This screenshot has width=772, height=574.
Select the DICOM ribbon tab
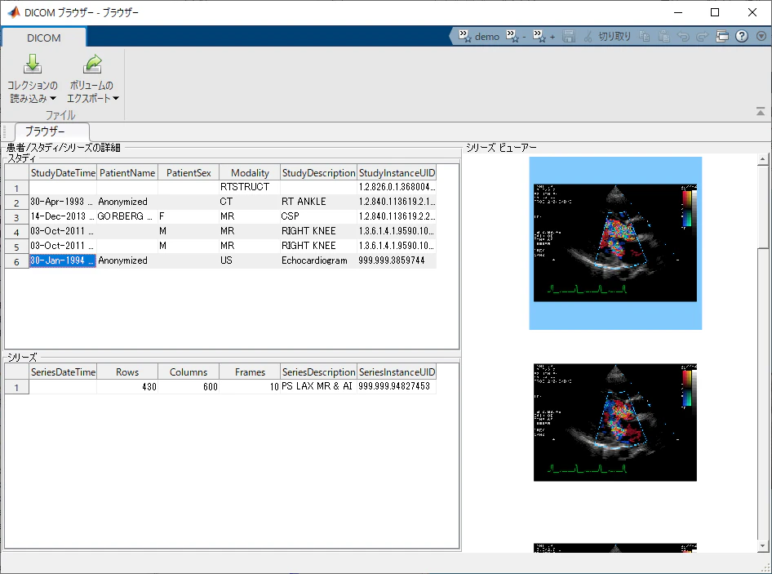pos(44,38)
